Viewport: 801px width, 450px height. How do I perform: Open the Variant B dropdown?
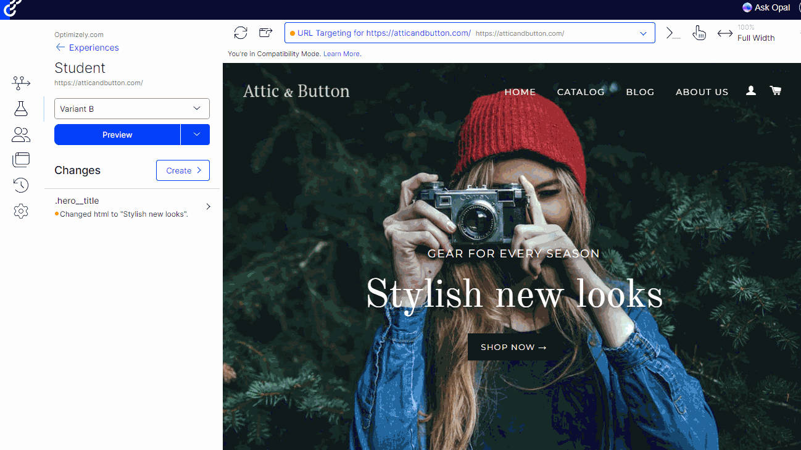[x=131, y=109]
